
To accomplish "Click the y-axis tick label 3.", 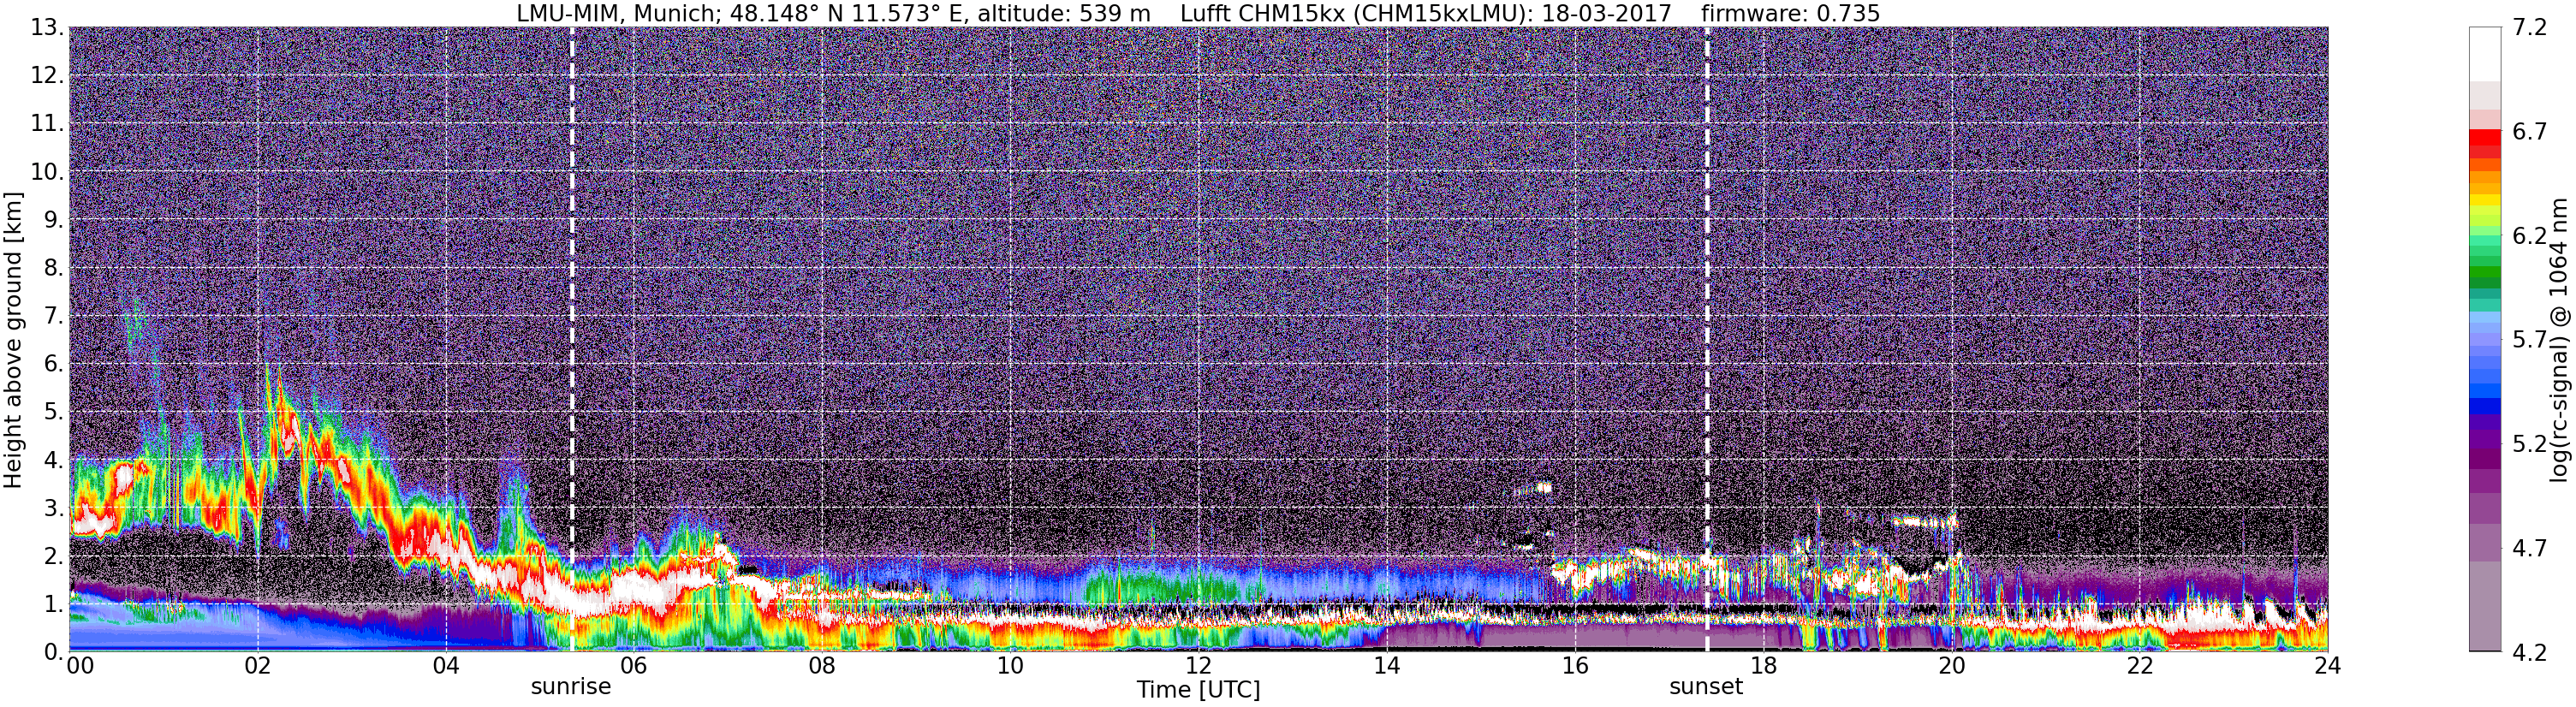I will 53,508.
